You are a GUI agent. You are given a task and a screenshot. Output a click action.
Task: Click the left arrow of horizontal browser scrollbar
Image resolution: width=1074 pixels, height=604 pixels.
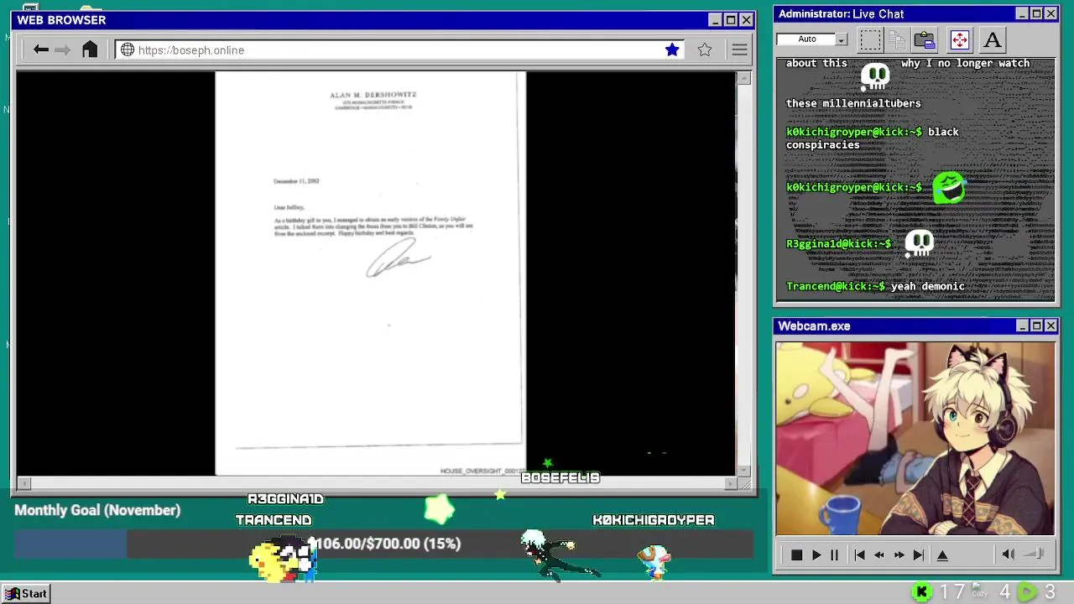(x=23, y=483)
